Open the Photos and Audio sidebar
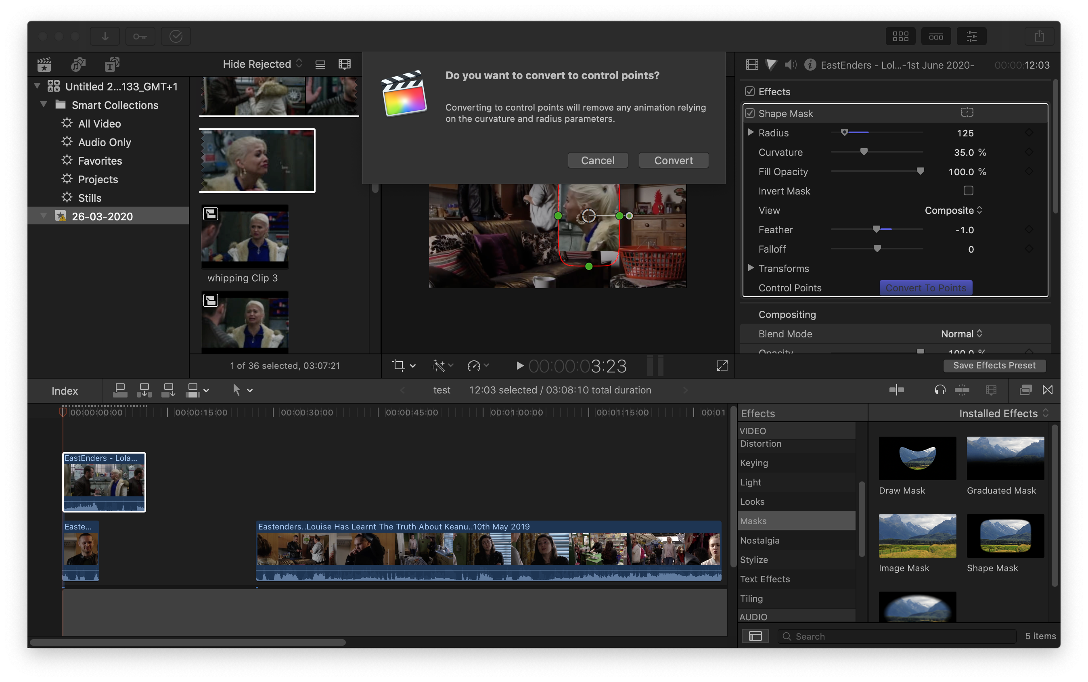The width and height of the screenshot is (1088, 682). 78,65
